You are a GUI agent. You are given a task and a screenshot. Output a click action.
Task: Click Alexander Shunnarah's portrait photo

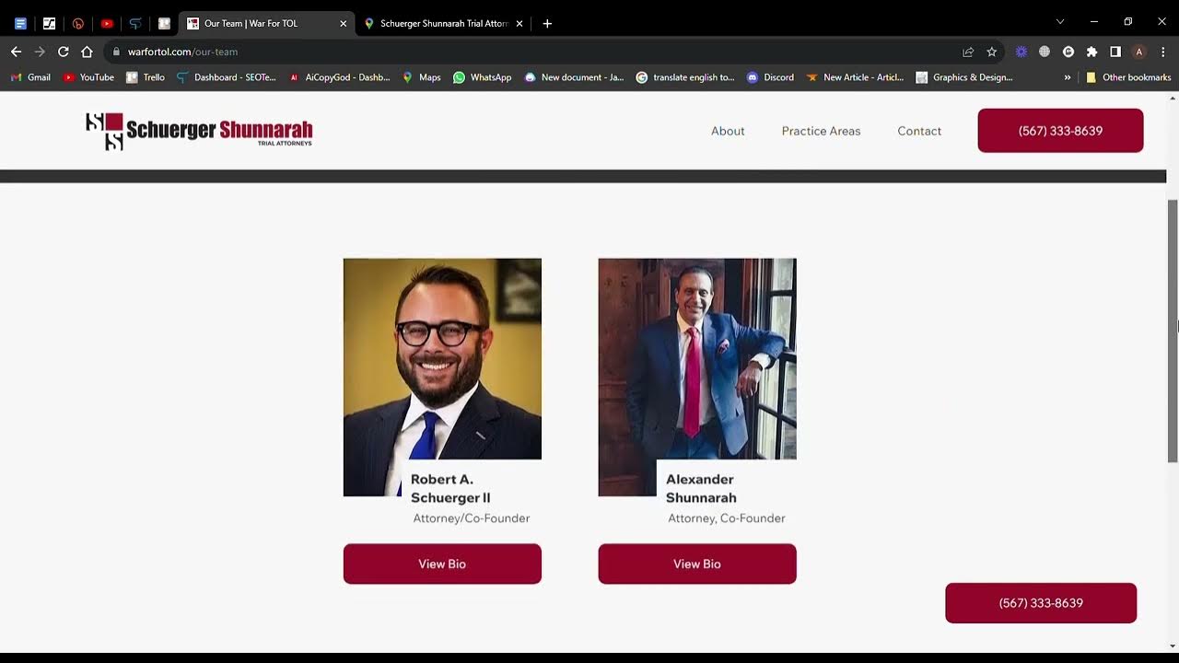tap(697, 368)
